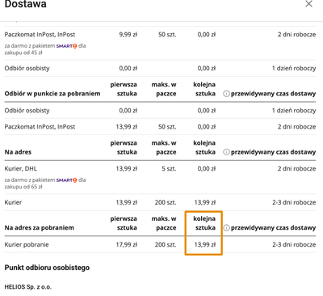Screen dimensions: 323x296
Task: Click the Dostawa dialog title
Action: pyautogui.click(x=26, y=4)
